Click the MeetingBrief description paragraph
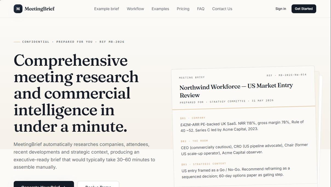The width and height of the screenshot is (331, 187). [84, 156]
